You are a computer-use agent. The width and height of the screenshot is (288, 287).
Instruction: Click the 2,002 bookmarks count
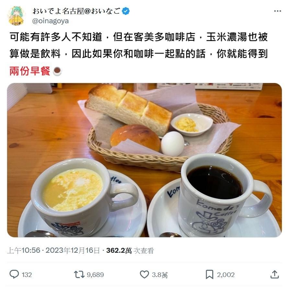click(x=226, y=275)
